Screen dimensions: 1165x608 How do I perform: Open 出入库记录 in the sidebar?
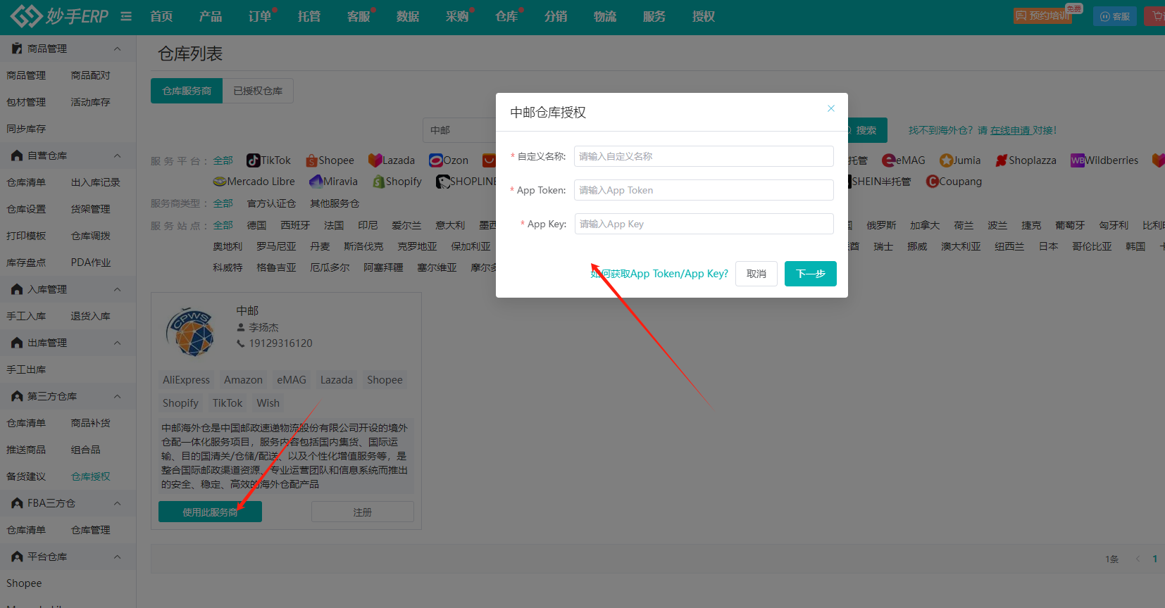point(96,182)
